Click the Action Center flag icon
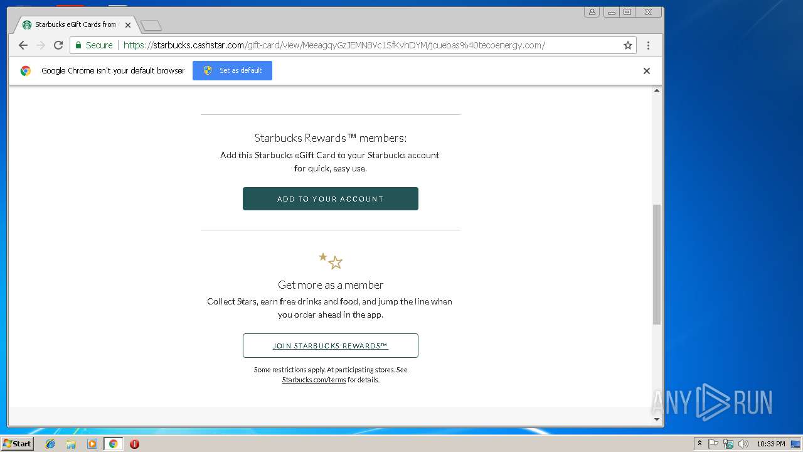This screenshot has width=803, height=452. pyautogui.click(x=713, y=444)
